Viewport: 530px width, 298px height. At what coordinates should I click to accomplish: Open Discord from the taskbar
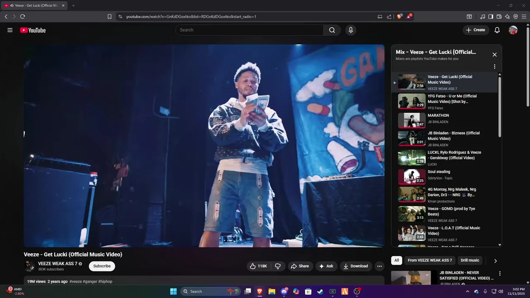click(284, 291)
